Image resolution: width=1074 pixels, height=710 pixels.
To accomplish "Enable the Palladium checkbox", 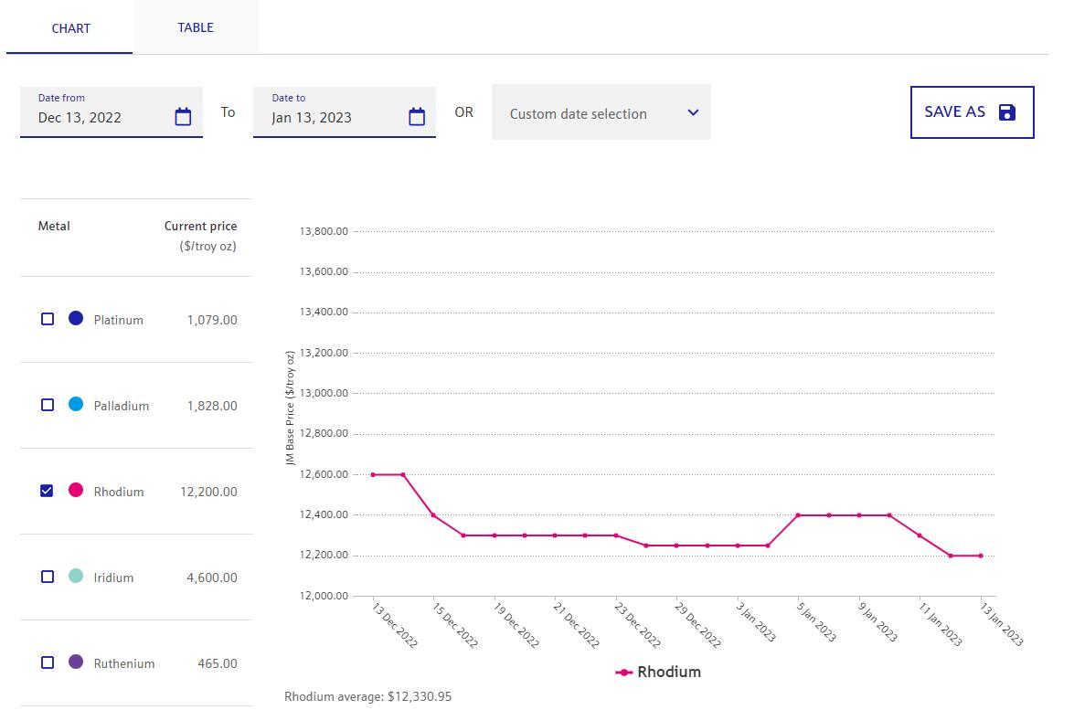I will click(48, 405).
